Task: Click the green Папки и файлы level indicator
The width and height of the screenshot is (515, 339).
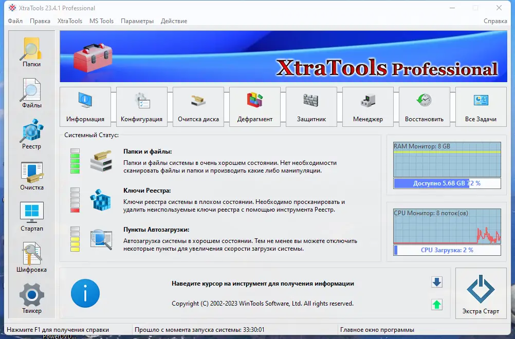Action: coord(75,161)
